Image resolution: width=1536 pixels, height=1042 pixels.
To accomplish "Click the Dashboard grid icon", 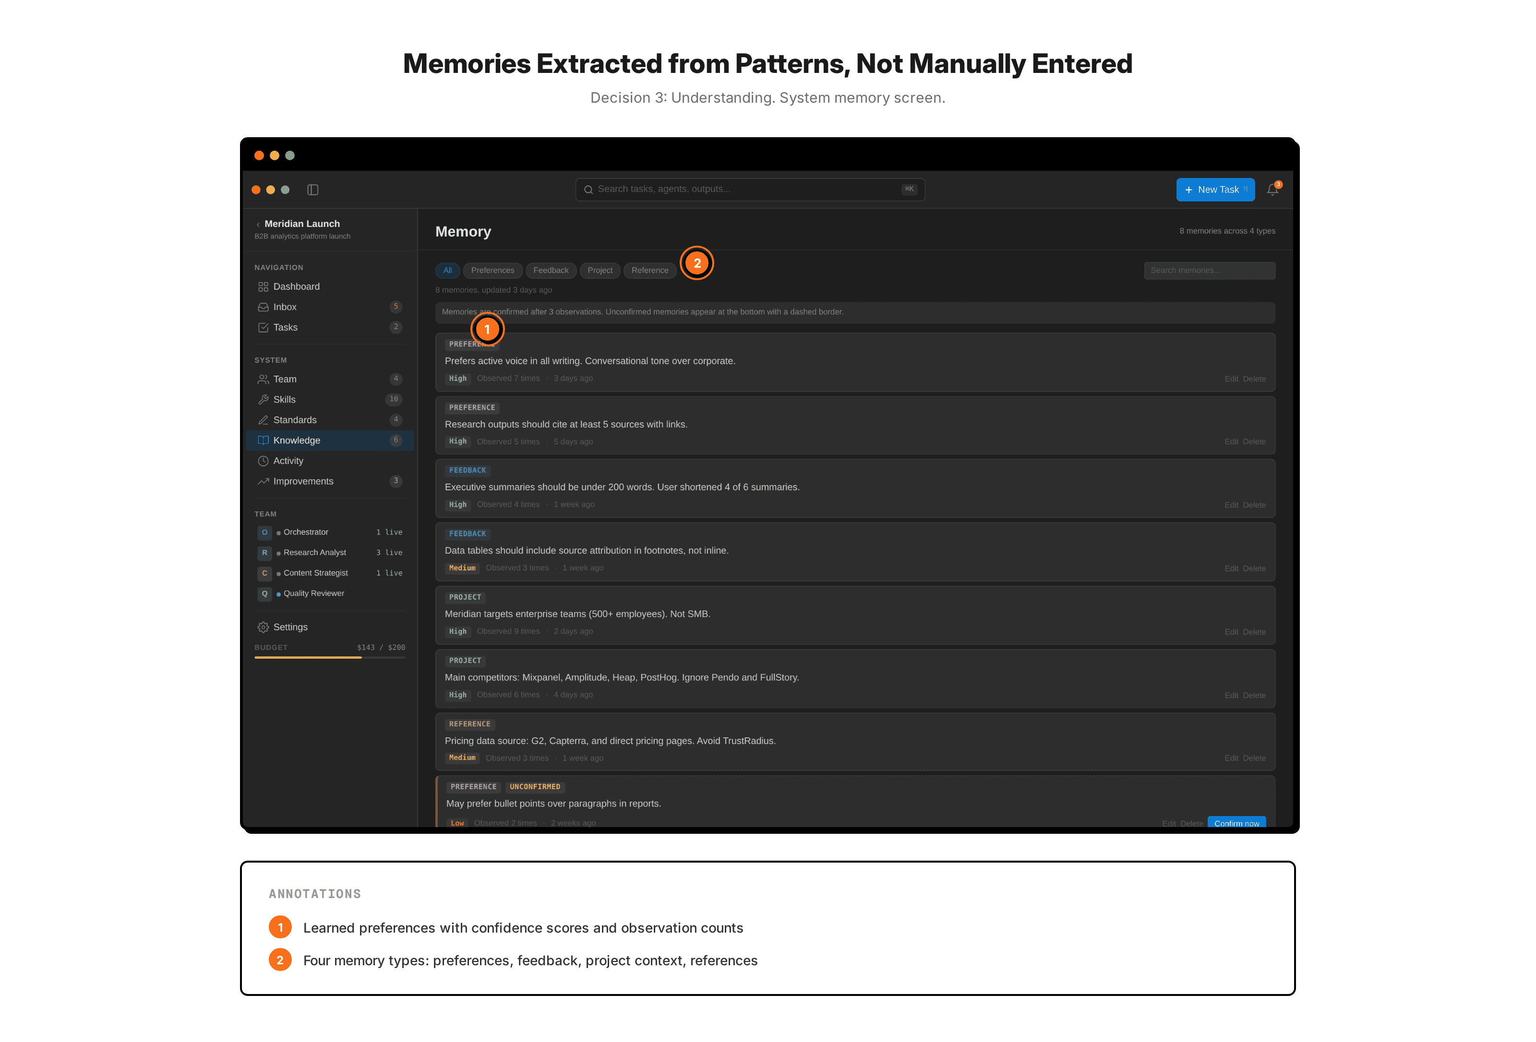I will (263, 287).
